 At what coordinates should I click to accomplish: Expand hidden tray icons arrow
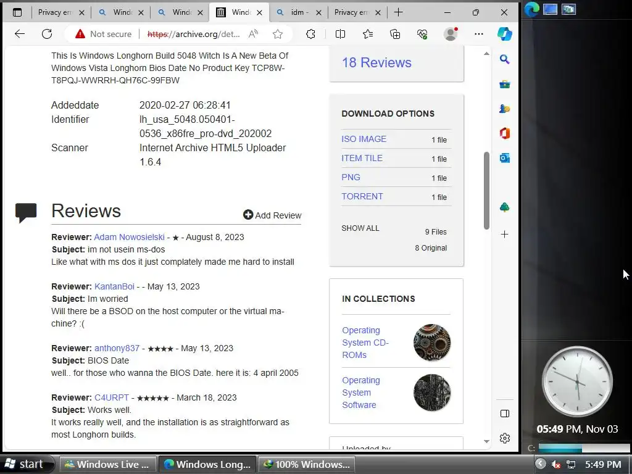541,464
